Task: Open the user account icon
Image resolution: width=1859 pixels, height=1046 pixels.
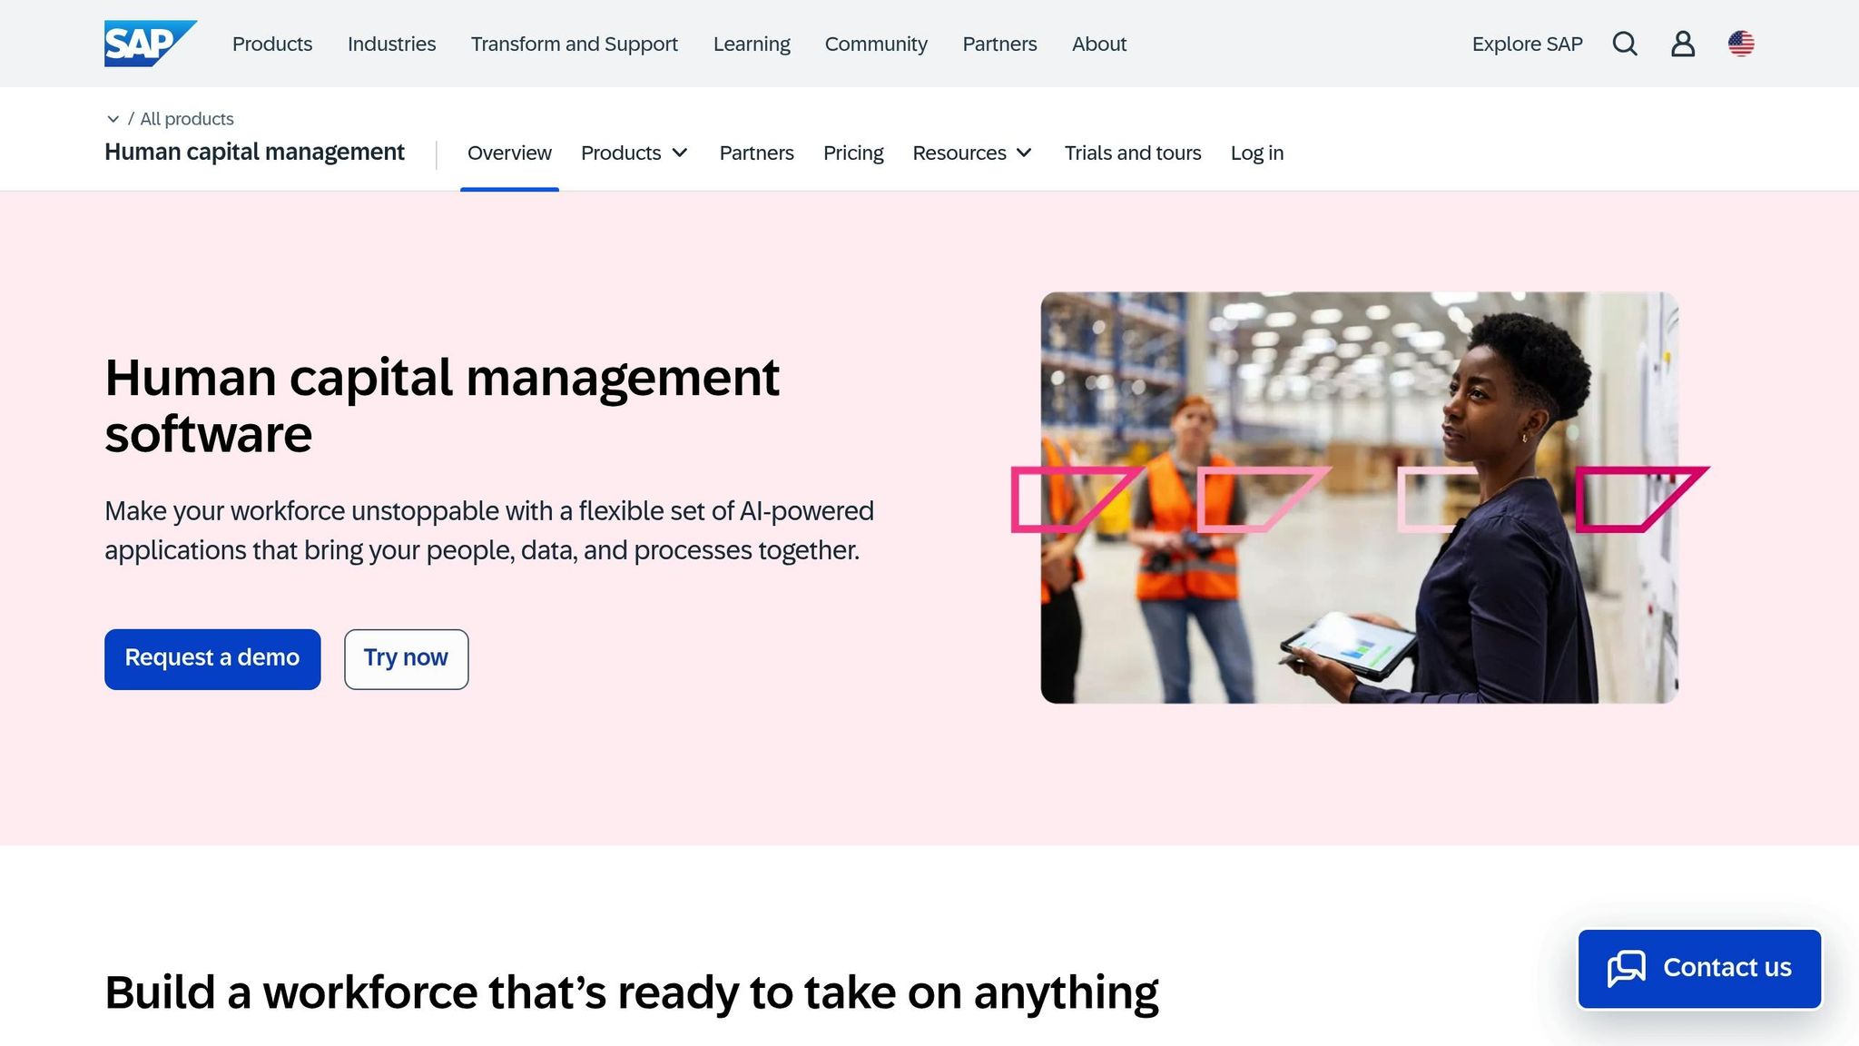Action: tap(1683, 44)
